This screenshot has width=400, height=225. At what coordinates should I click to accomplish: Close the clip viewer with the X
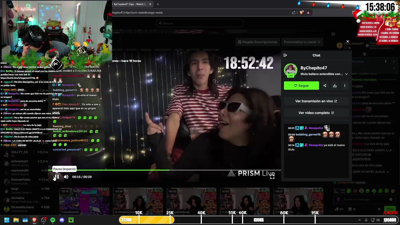[347, 42]
